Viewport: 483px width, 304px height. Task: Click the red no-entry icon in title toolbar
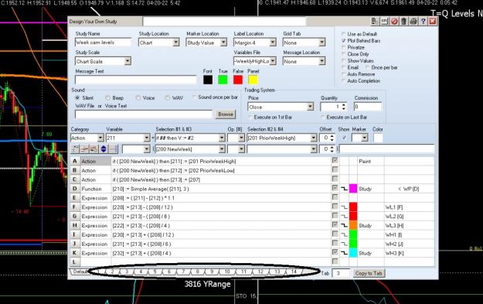coord(394,22)
